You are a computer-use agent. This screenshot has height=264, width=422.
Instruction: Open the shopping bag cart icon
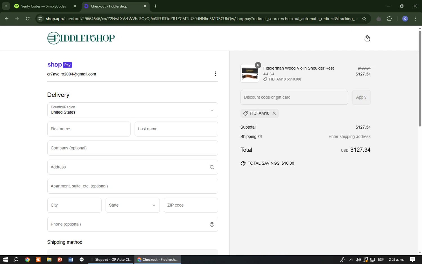coord(367,38)
